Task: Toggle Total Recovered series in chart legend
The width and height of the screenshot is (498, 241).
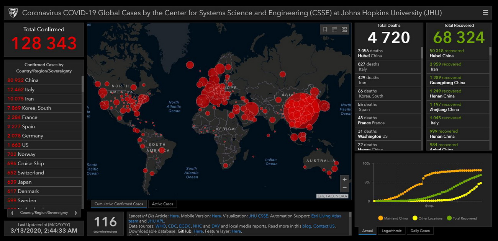Action: (462, 218)
